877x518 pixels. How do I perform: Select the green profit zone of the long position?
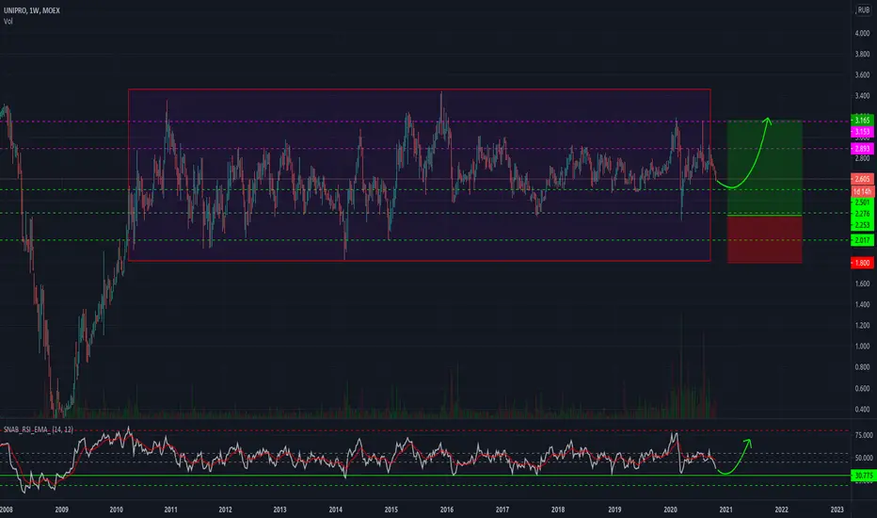pos(765,168)
